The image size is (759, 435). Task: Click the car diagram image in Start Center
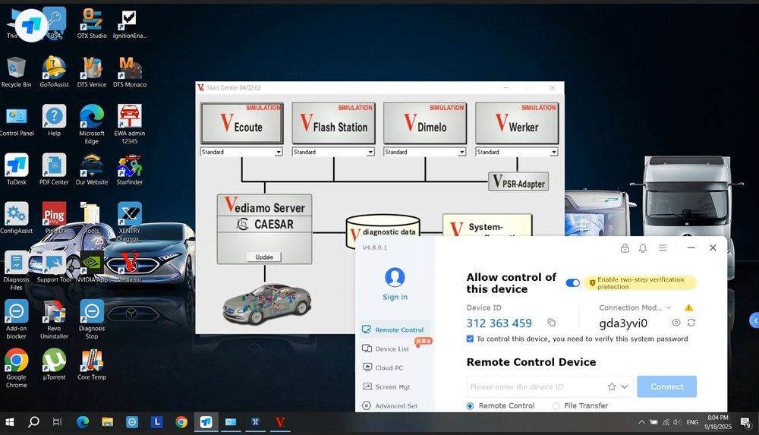pos(266,304)
